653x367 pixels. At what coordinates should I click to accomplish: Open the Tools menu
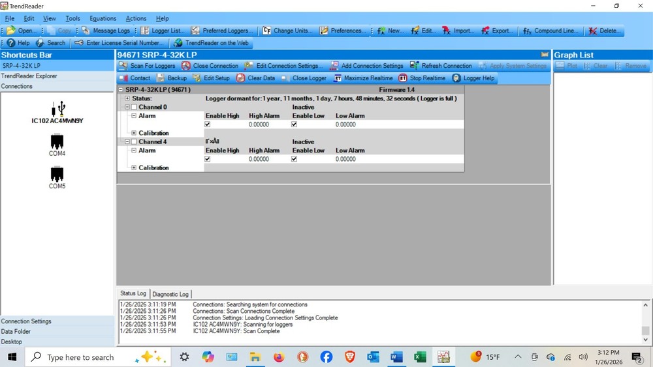72,18
